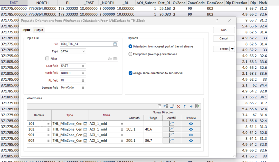279x162 pixels.
Task: Open the Type dropdown showing DATA
Action: (84, 51)
